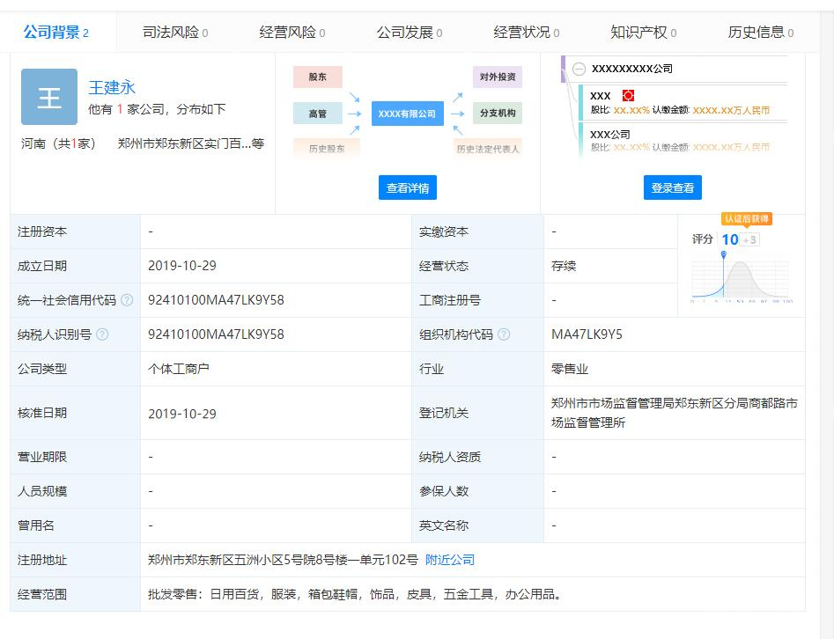Image resolution: width=834 pixels, height=639 pixels.
Task: Select the 知识产权 tab
Action: [644, 33]
